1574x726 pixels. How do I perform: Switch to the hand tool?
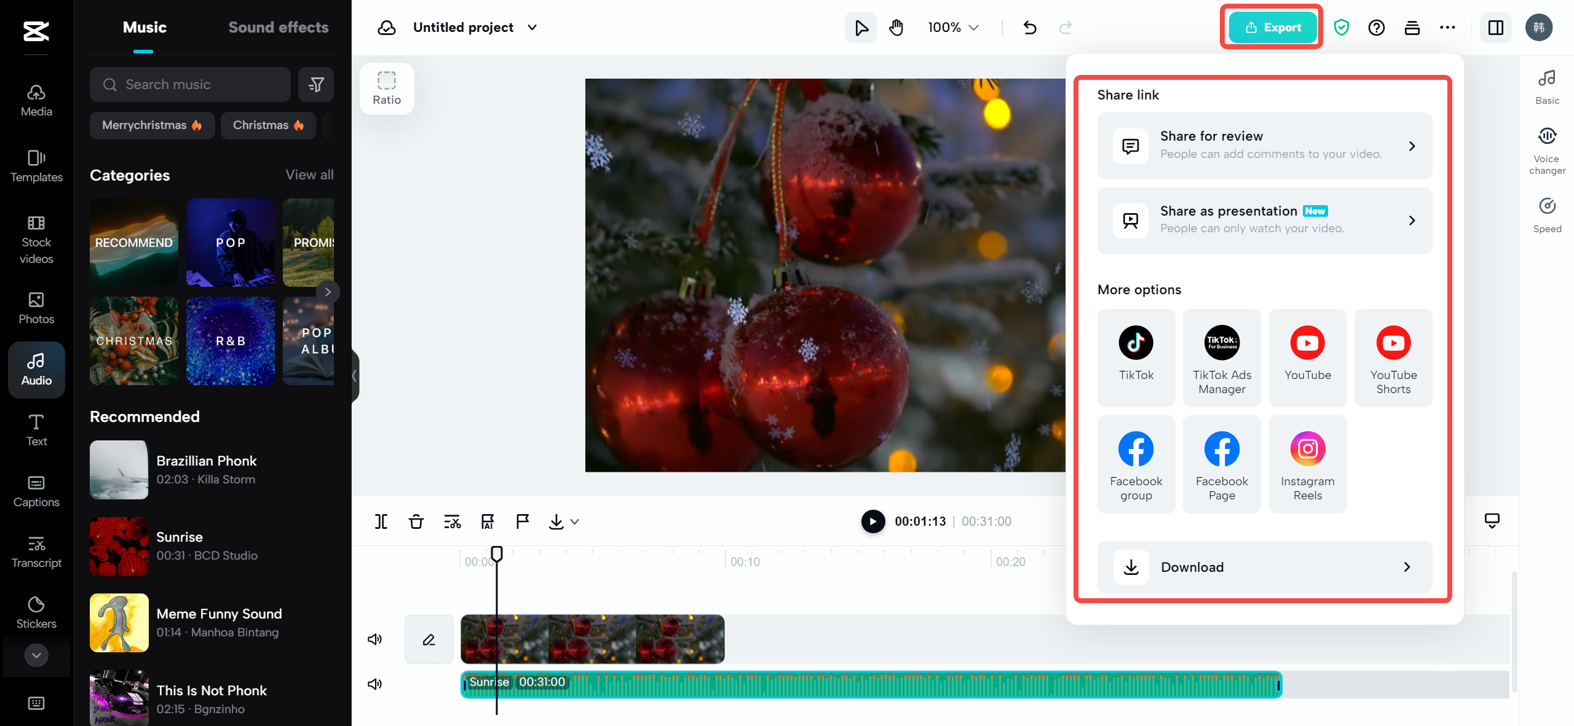896,27
